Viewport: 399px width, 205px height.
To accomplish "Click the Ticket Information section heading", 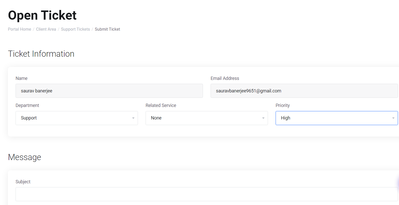I will pyautogui.click(x=41, y=54).
